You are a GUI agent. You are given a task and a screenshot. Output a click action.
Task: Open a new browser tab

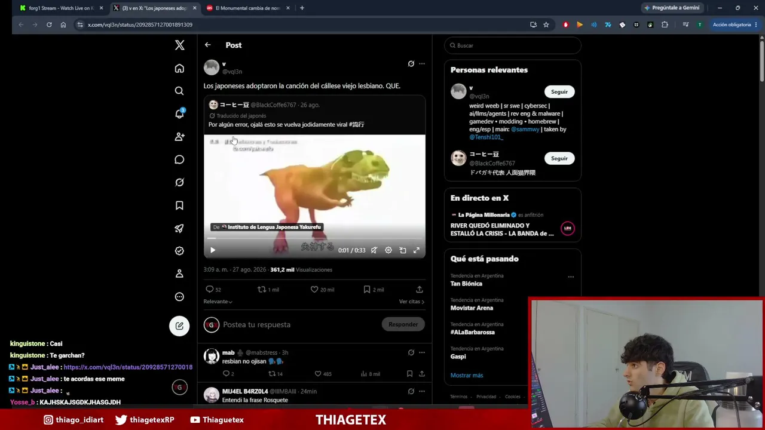[302, 8]
